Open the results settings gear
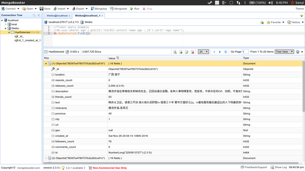This screenshot has width=305, height=171. (x=298, y=52)
